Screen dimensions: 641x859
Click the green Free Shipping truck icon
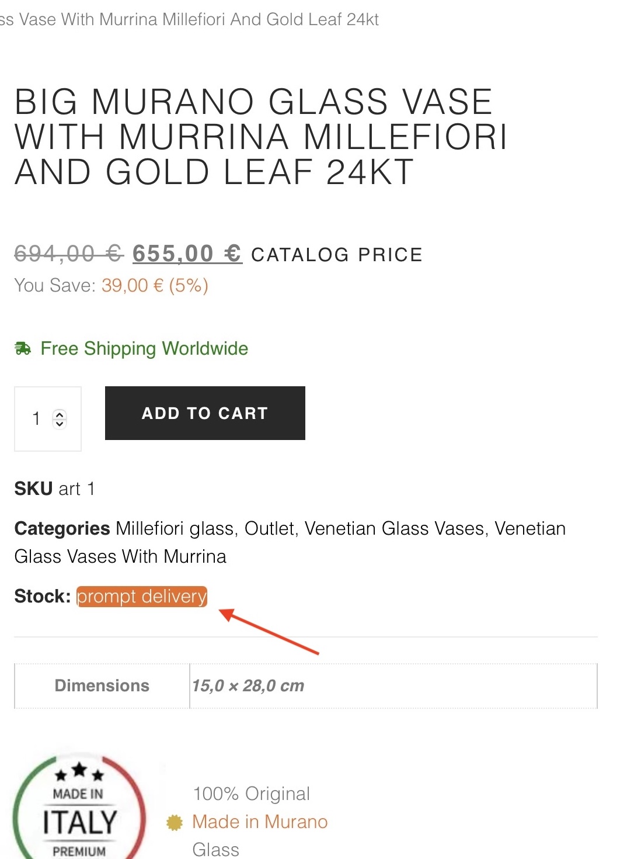[23, 349]
